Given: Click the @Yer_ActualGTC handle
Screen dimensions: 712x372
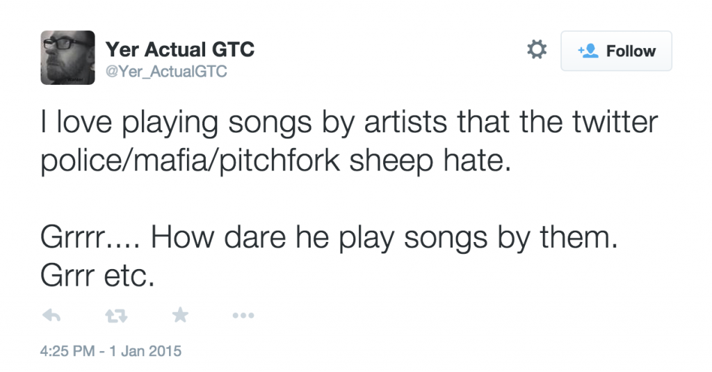Looking at the screenshot, I should pyautogui.click(x=166, y=72).
